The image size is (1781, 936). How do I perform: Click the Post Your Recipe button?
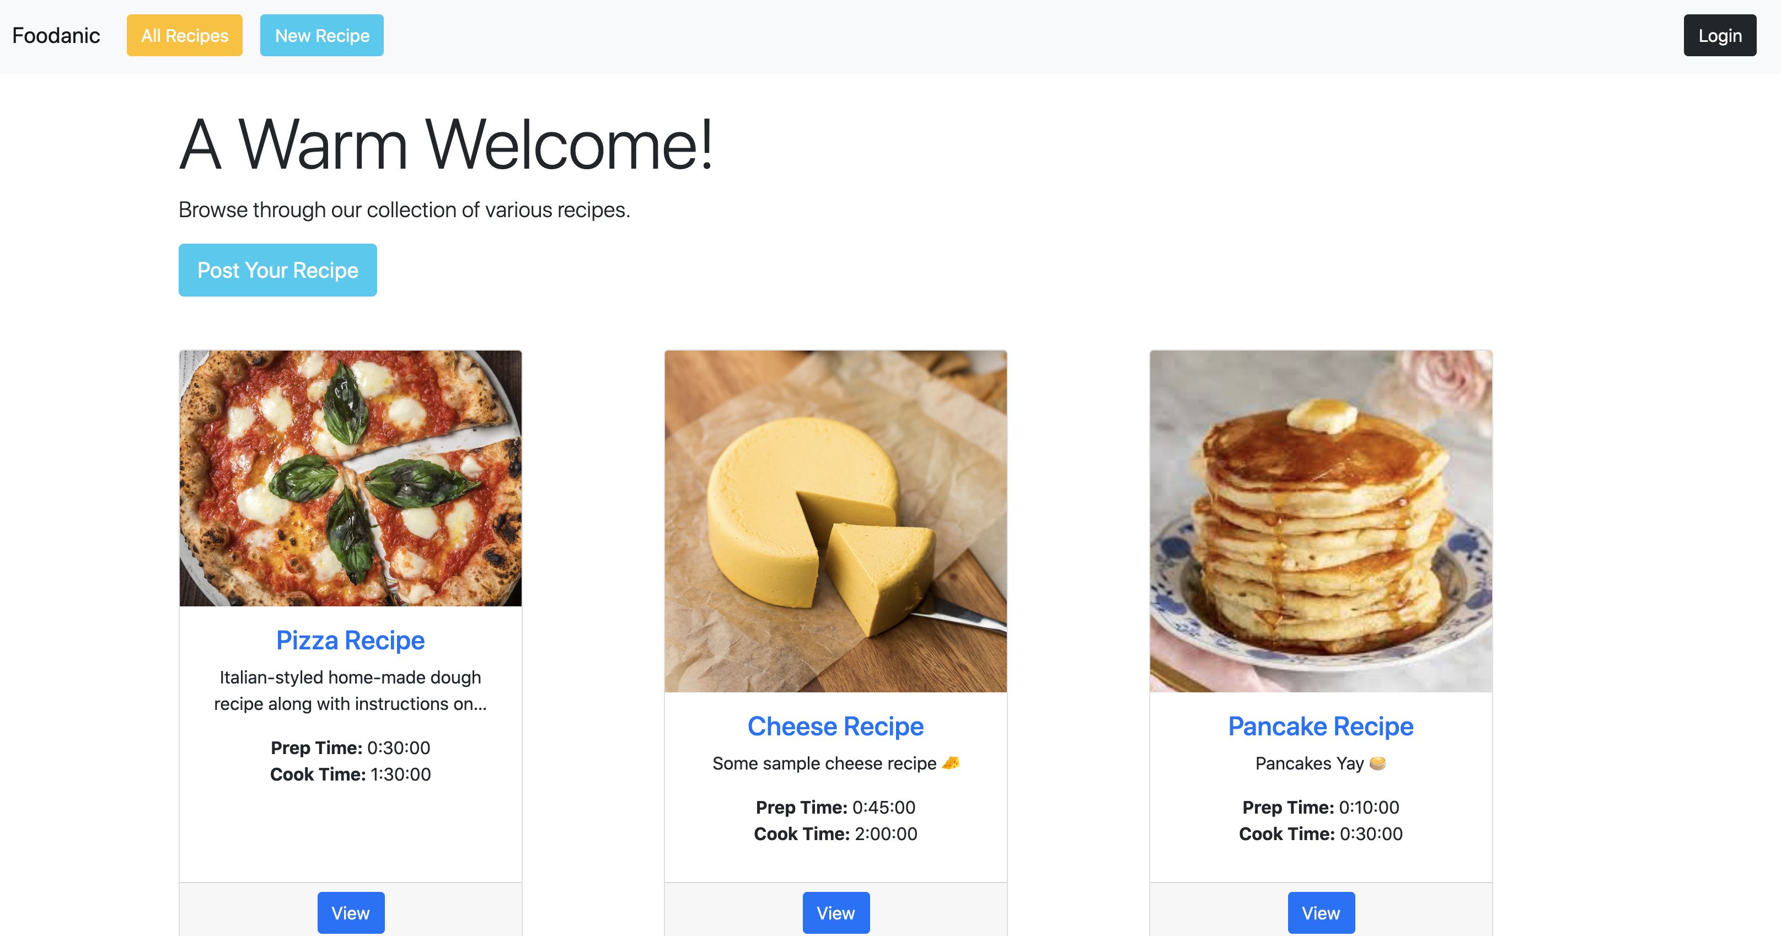pos(277,270)
